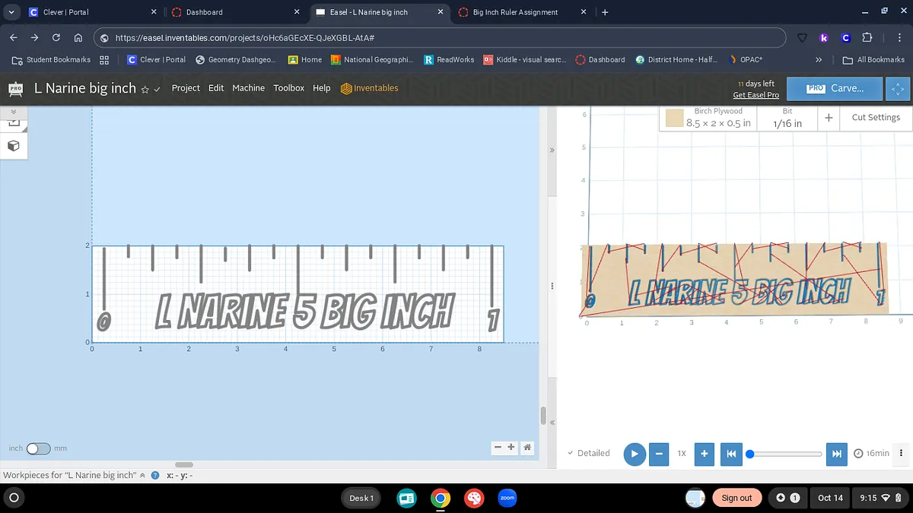
Task: Zoom in the design canvas with plus
Action: (511, 448)
